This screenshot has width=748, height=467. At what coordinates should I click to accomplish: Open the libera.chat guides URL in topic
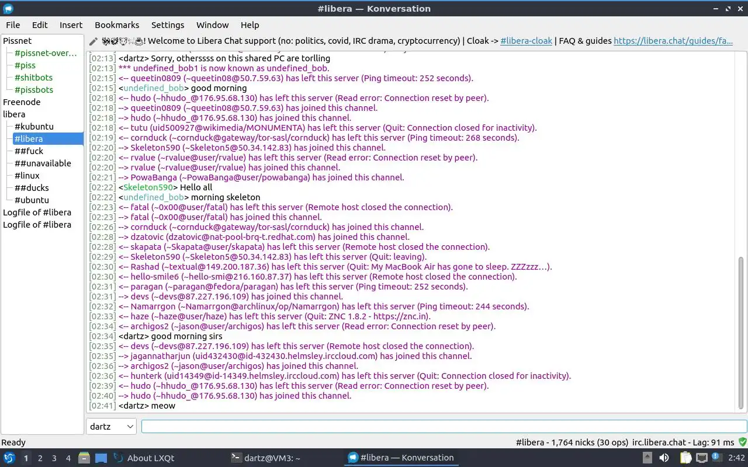[x=673, y=41]
